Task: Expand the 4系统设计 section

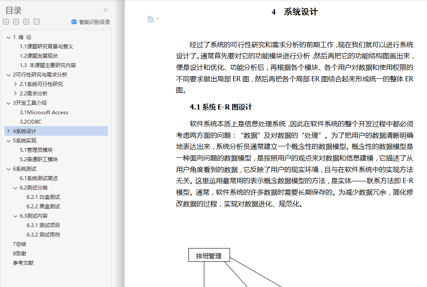Action: click(x=9, y=131)
